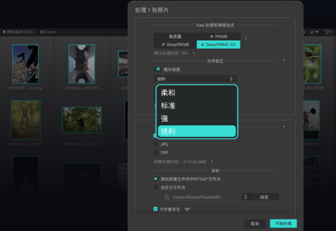Select the 9C9A0025 dng photo thumbnail
The width and height of the screenshot is (336, 231).
(26, 64)
